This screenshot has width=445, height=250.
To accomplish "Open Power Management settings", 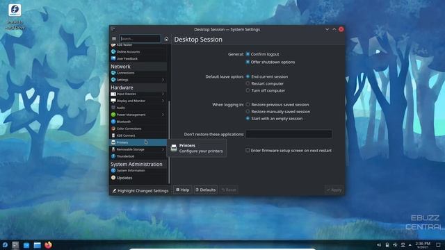I will click(138, 115).
